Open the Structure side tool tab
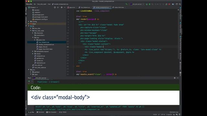Screen dimensions: 207x116 [26, 22]
